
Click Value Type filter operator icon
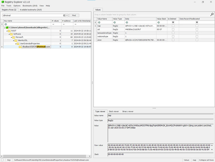[x=115, y=22]
